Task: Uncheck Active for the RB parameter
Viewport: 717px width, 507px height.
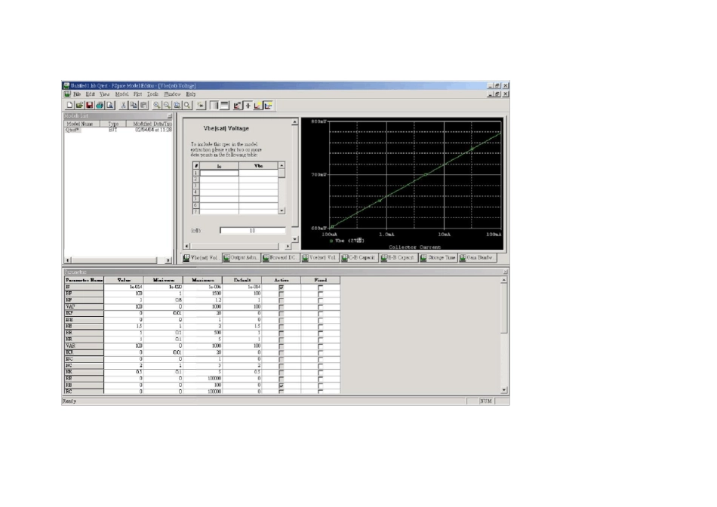Action: 282,386
